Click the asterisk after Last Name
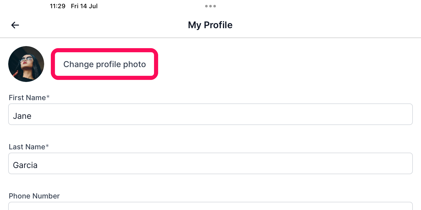 pos(47,146)
